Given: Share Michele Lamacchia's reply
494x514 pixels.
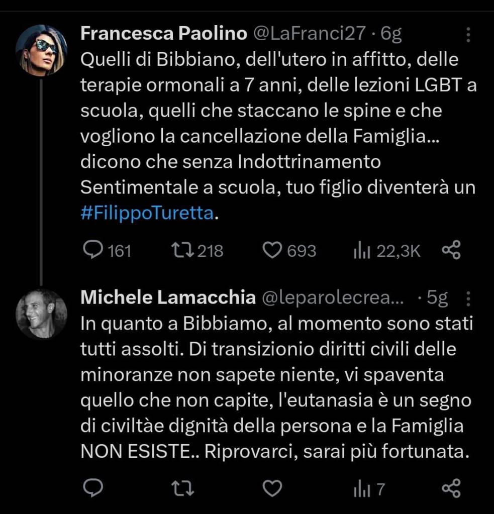Looking at the screenshot, I should click(451, 487).
